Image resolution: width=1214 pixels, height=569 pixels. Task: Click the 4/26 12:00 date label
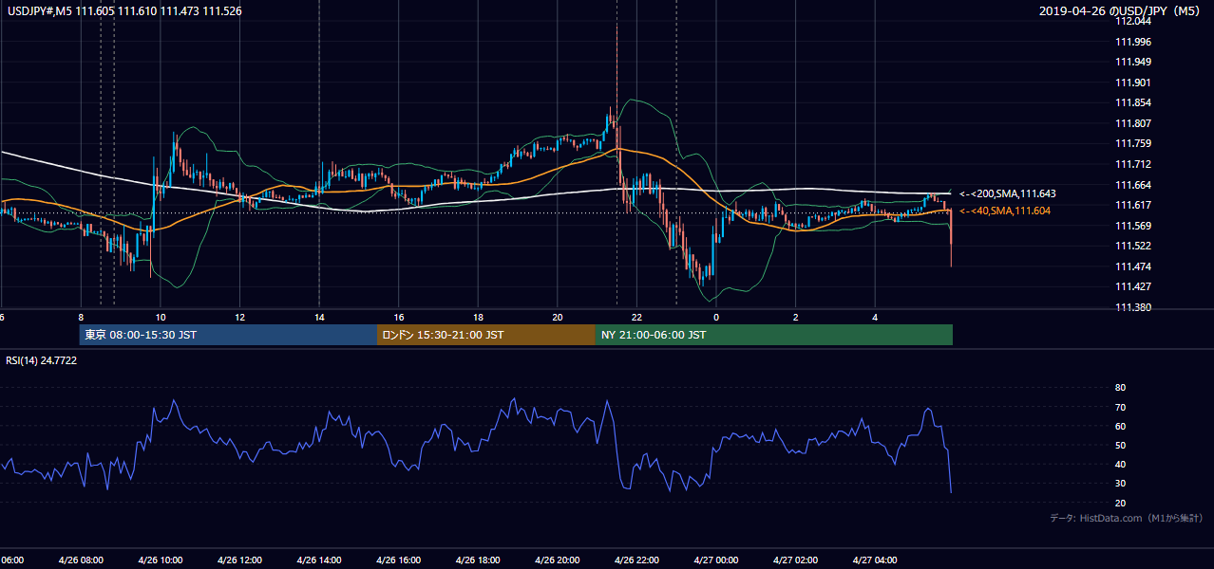tap(238, 560)
